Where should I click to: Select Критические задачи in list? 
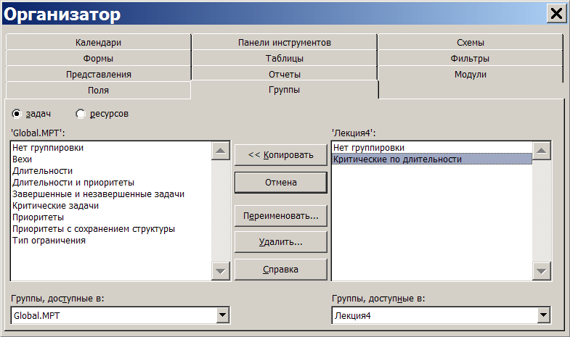click(x=111, y=206)
